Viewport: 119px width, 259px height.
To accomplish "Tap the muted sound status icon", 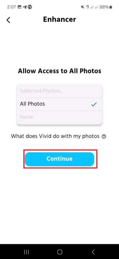I will click(x=82, y=7).
